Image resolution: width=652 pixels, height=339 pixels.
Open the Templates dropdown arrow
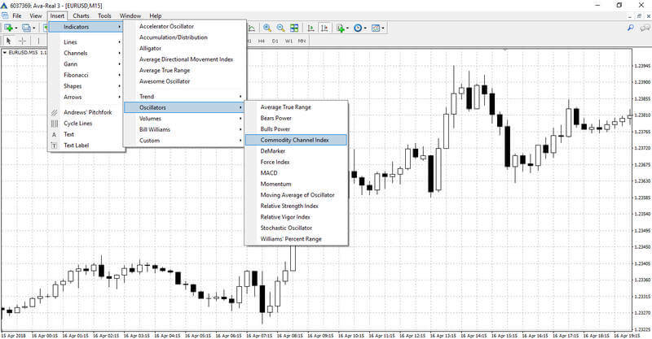tap(383, 28)
